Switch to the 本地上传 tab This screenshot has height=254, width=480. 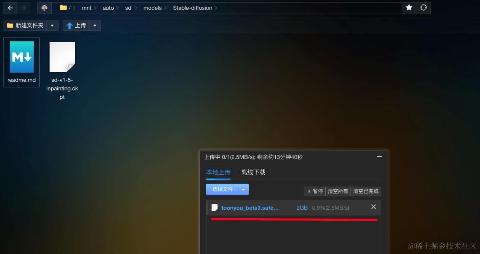(218, 172)
